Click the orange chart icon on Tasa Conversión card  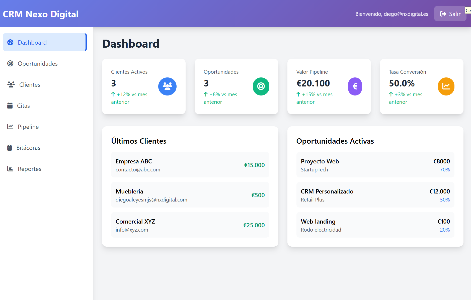(446, 86)
